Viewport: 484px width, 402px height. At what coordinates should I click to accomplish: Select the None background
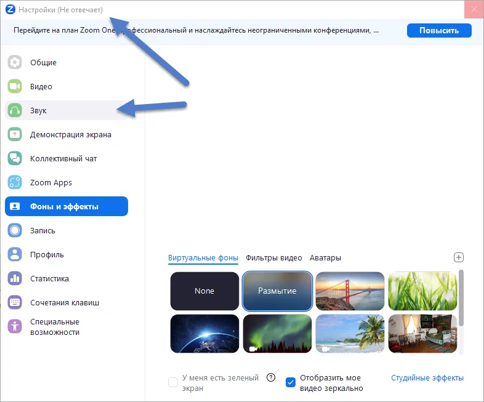(x=204, y=291)
